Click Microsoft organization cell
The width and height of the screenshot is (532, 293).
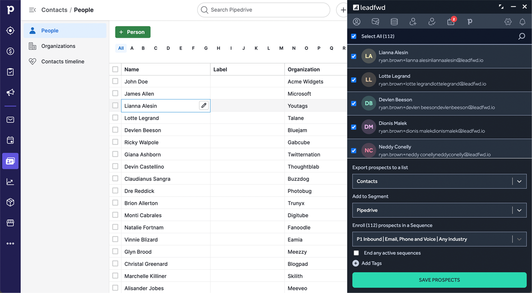[x=299, y=94]
